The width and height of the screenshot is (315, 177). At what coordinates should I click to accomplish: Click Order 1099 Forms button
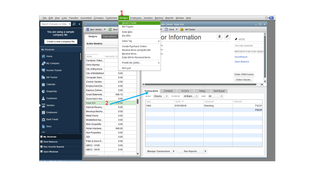pyautogui.click(x=244, y=74)
